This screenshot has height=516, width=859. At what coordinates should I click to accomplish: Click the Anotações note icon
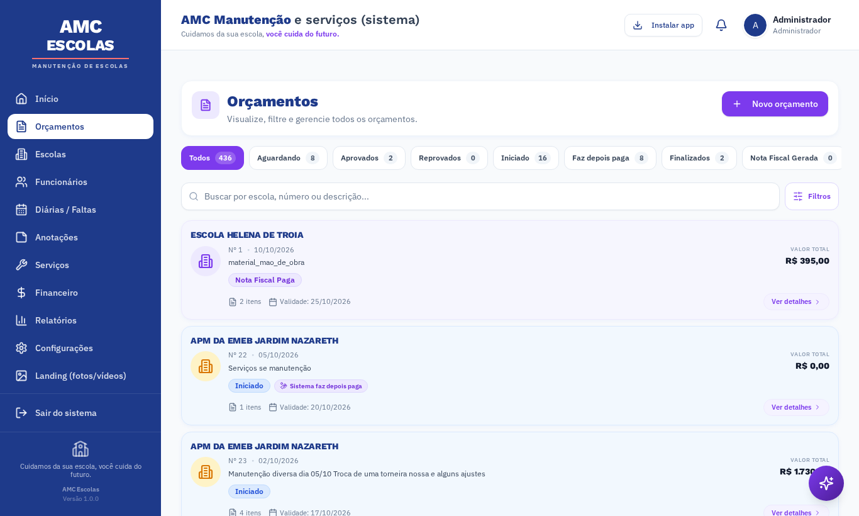tap(21, 237)
